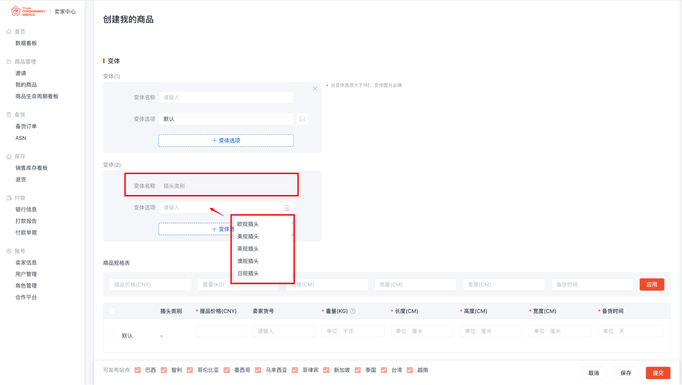Open 卖家信息 in the sidebar
This screenshot has height=385, width=682.
[26, 263]
